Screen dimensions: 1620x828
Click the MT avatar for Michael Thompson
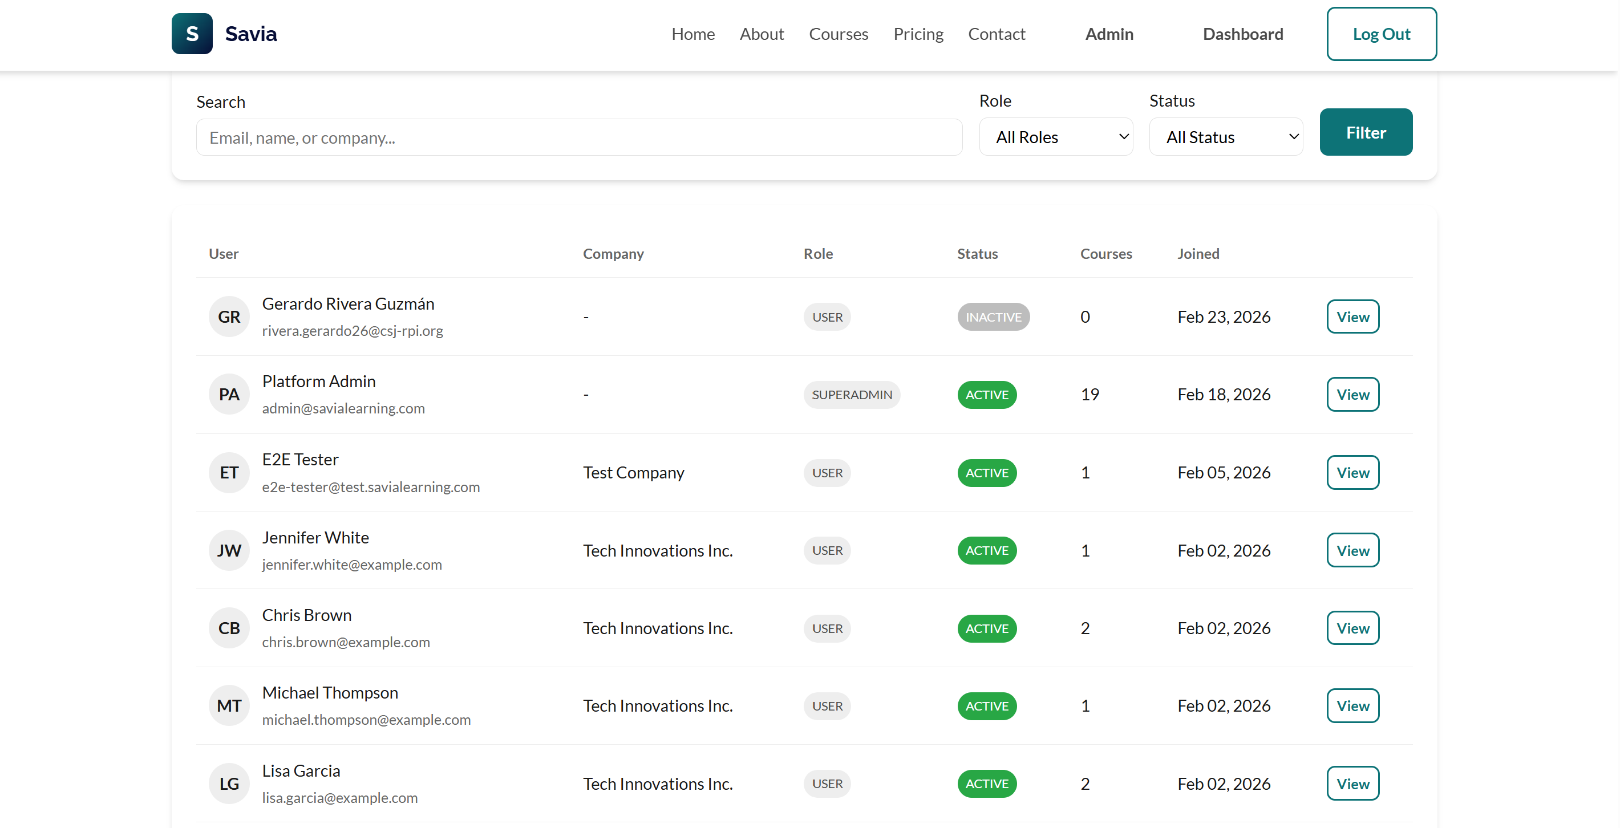click(229, 706)
